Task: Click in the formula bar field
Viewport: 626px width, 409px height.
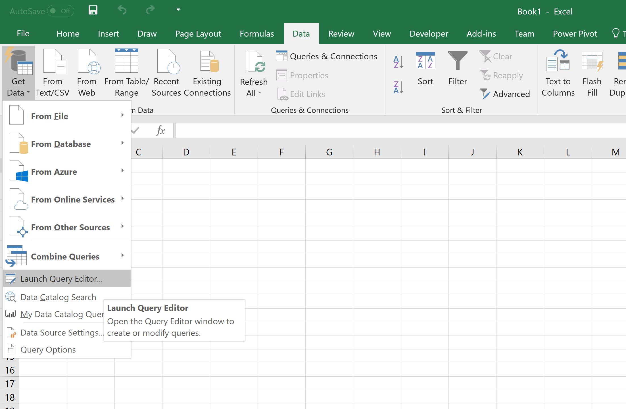Action: click(398, 130)
